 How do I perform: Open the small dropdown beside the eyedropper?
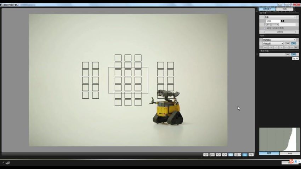tap(275, 25)
